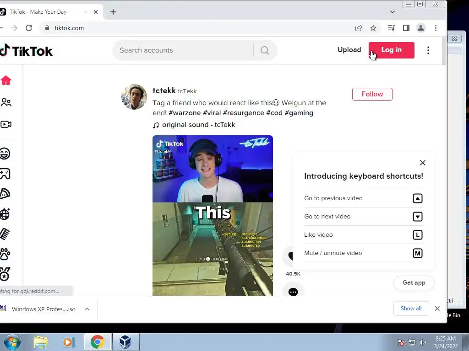Open Chrome three-dot customize menu
Viewport: 469px width, 351px height.
(436, 28)
